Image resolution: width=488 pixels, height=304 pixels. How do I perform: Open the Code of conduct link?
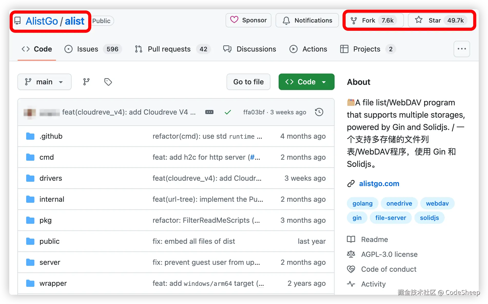389,269
